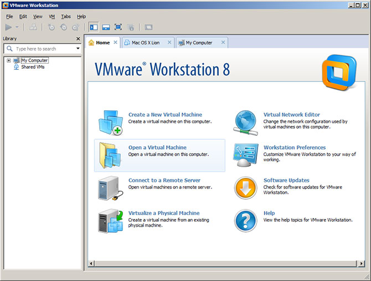This screenshot has width=371, height=281.
Task: Toggle the thumbnail bar view button
Action: click(x=106, y=27)
